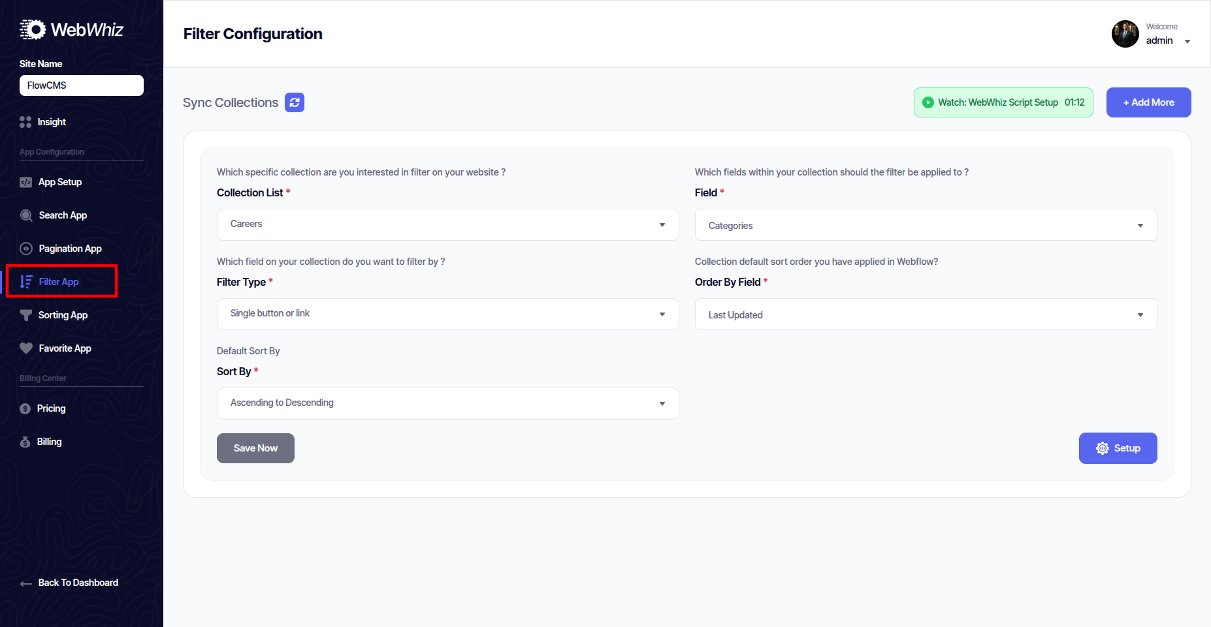Open the Sort By dropdown
The height and width of the screenshot is (627, 1211).
pos(447,403)
